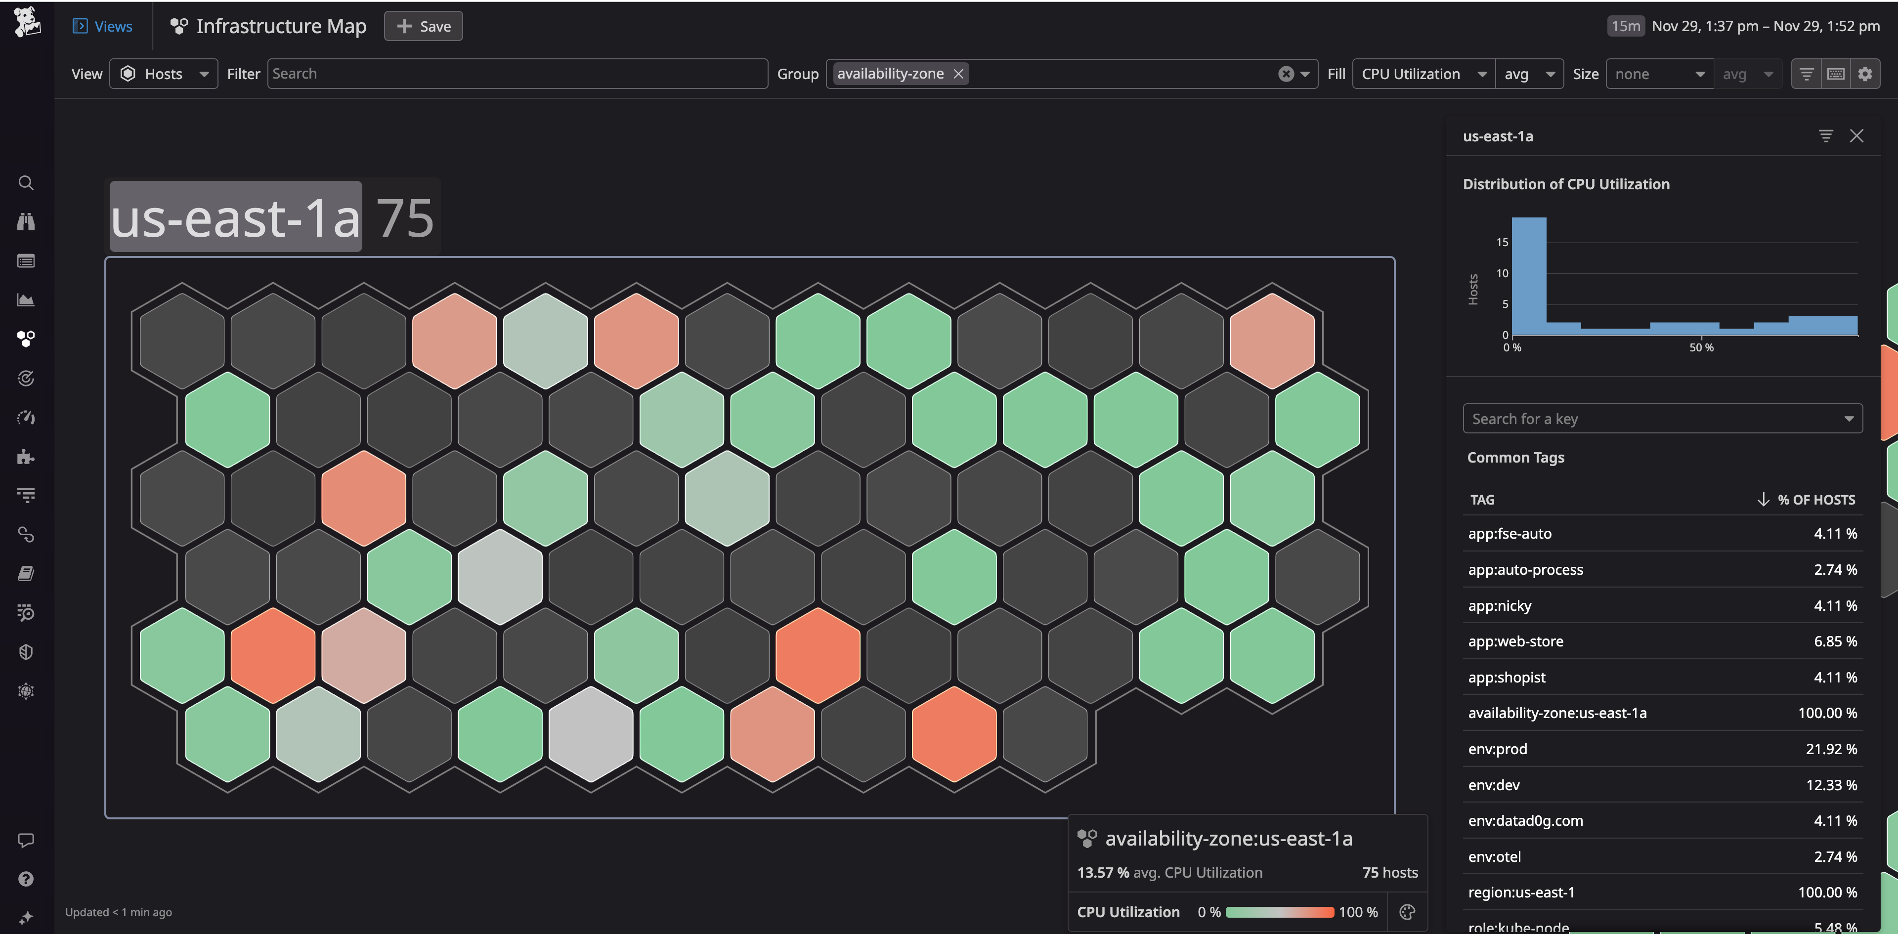Open the Security shield icon in the sidebar
The width and height of the screenshot is (1898, 934).
[26, 651]
